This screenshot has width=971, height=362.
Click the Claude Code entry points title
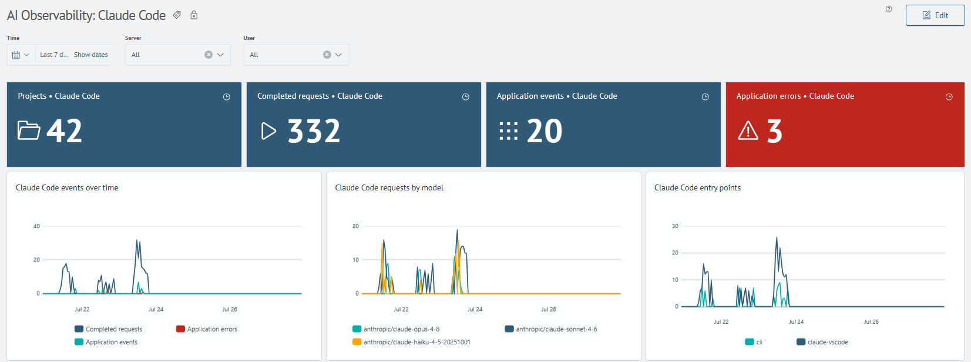point(697,188)
